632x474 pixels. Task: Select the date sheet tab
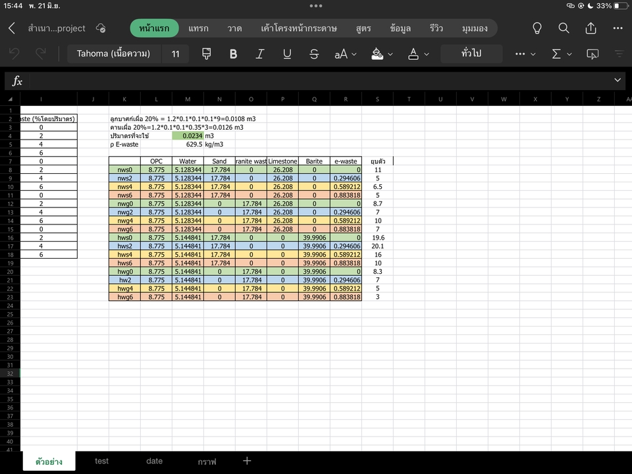pyautogui.click(x=154, y=461)
